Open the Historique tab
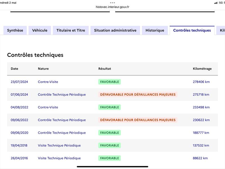 pyautogui.click(x=155, y=30)
